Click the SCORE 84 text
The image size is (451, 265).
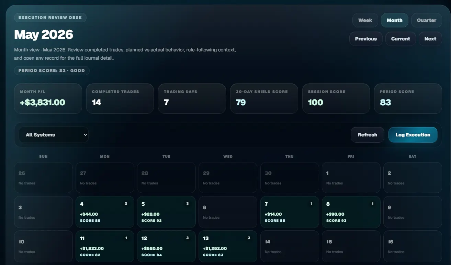click(151, 255)
